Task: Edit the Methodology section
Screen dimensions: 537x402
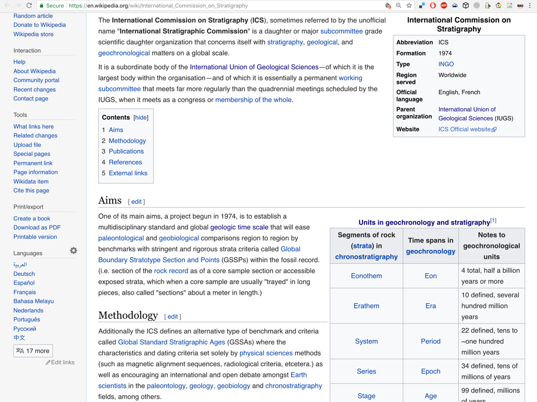Action: click(x=173, y=317)
